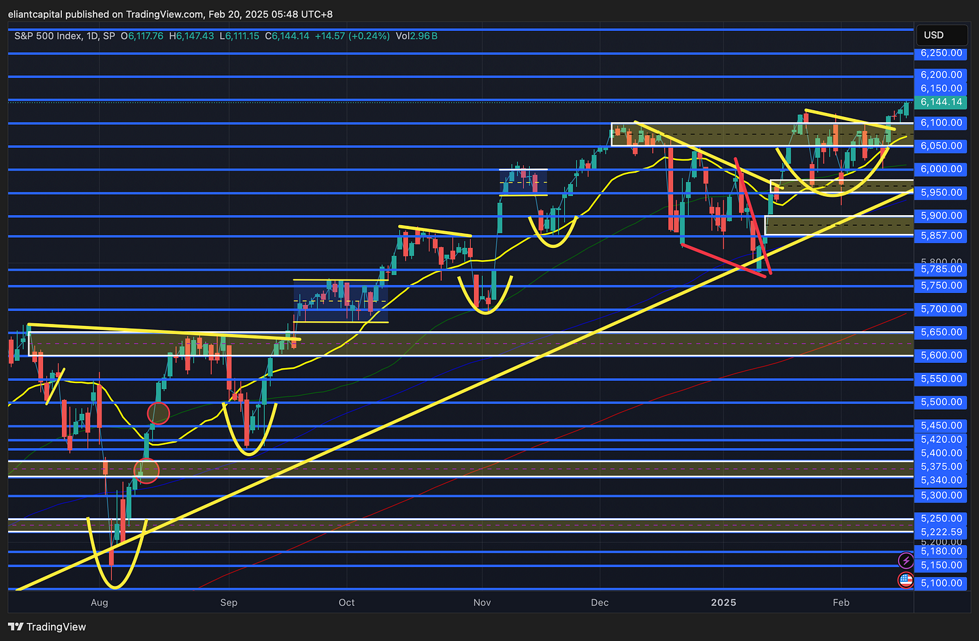Click the US flag event icon
979x641 pixels.
pos(906,581)
